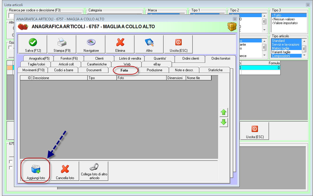Open the eBay tab
Image resolution: width=313 pixels, height=196 pixels.
(x=157, y=64)
